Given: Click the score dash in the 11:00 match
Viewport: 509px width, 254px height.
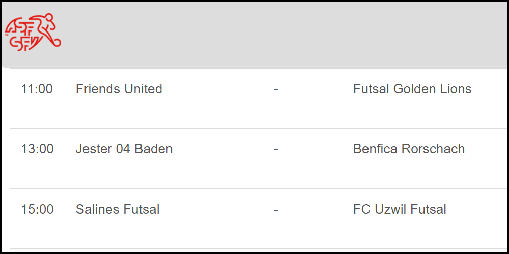Looking at the screenshot, I should pos(276,89).
